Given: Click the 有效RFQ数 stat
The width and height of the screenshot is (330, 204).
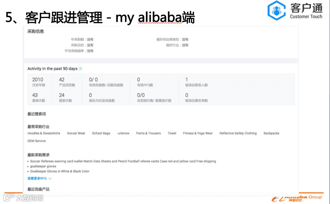Looking at the screenshot, I should [145, 82].
